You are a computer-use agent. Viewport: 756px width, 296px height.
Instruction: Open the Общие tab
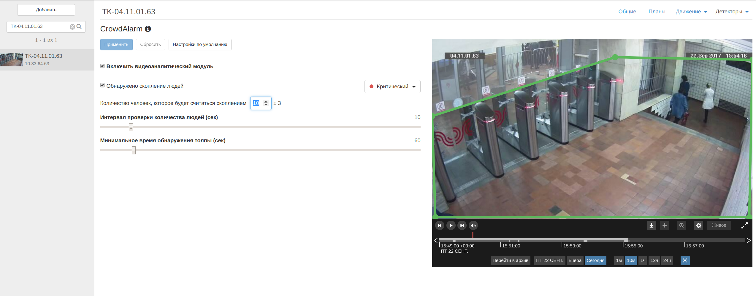tap(627, 12)
